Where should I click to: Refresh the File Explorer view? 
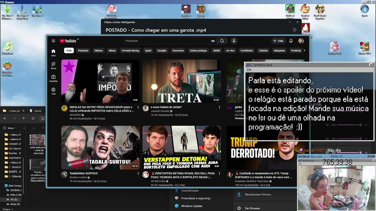(33, 118)
